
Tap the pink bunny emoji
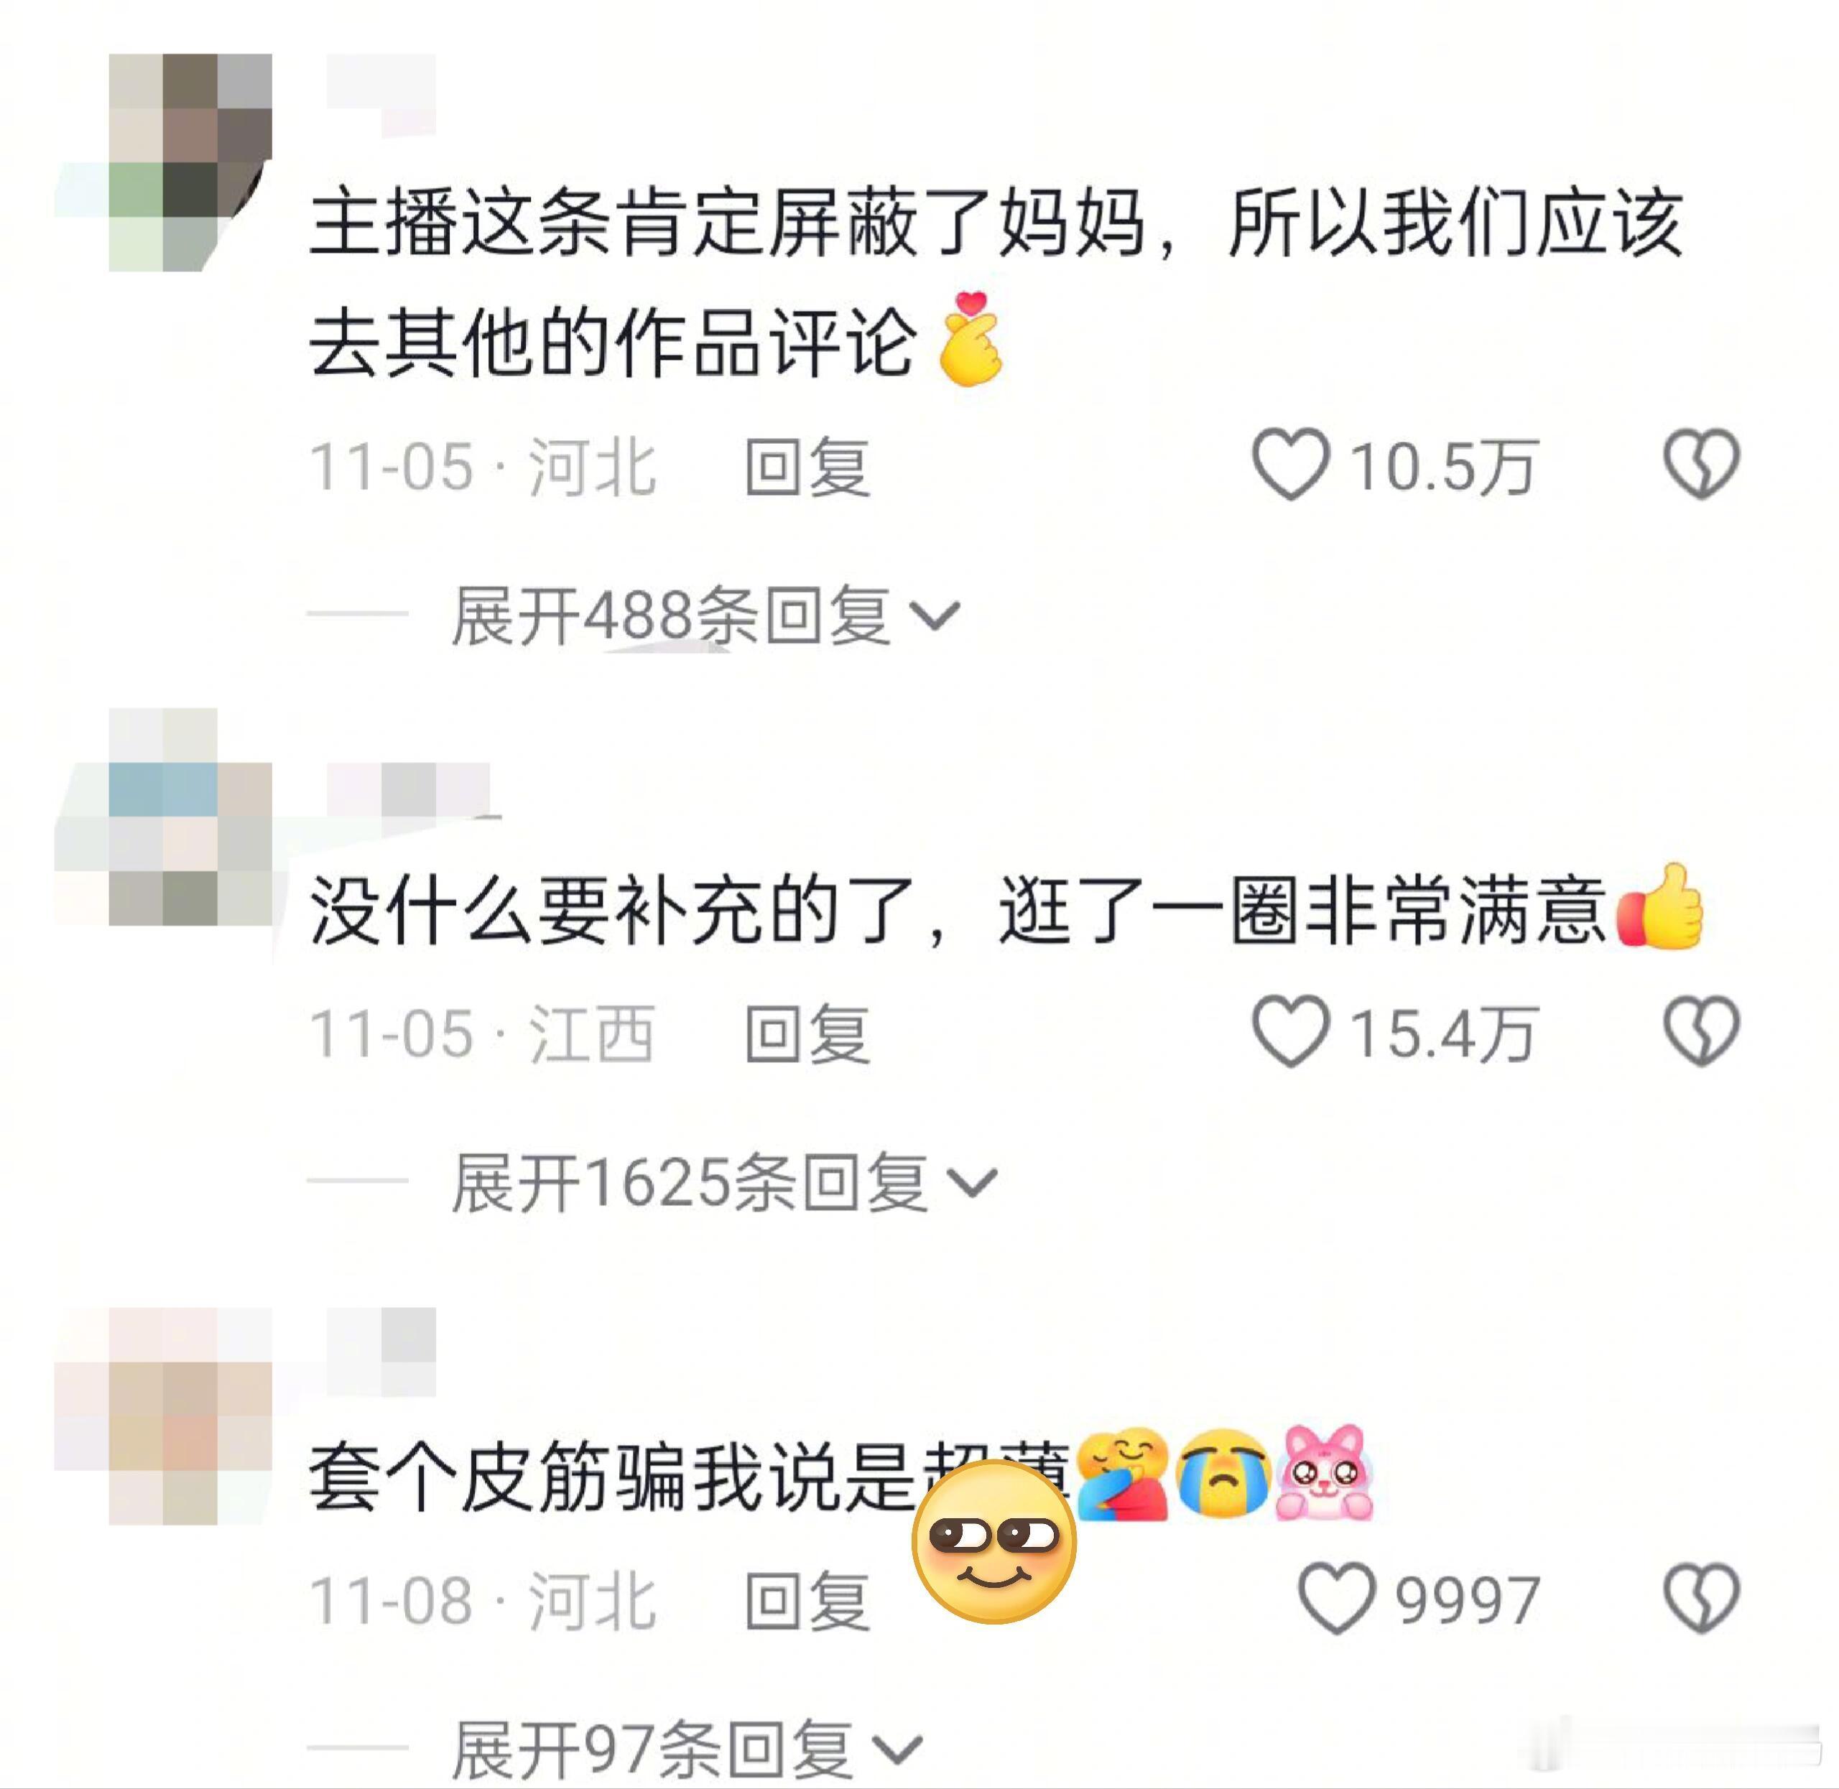point(1324,1472)
